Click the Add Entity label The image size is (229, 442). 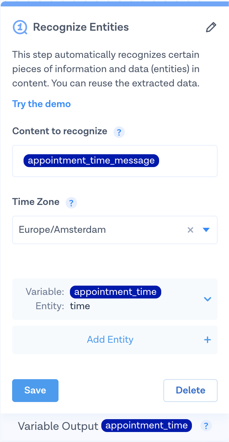click(x=110, y=340)
